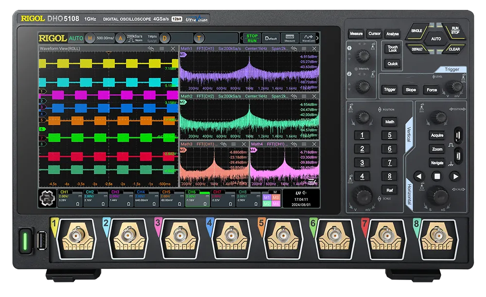Tap the touch-gesture icon in Waveform View header

pyautogui.click(x=151, y=49)
